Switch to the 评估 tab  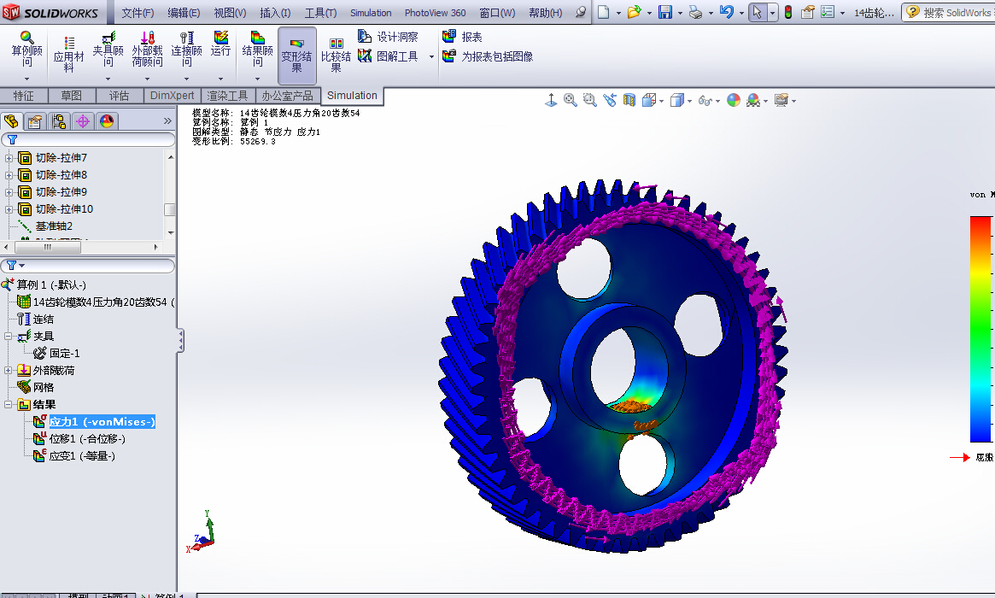pos(119,95)
